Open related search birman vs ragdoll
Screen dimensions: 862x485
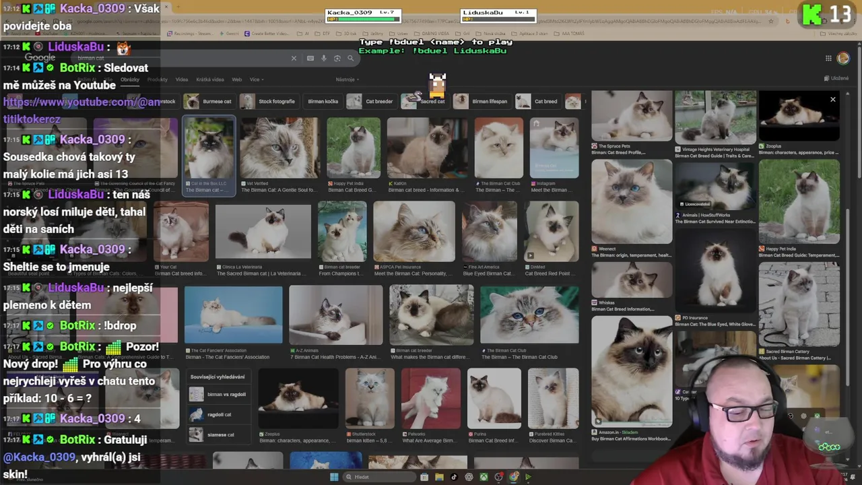tap(218, 394)
